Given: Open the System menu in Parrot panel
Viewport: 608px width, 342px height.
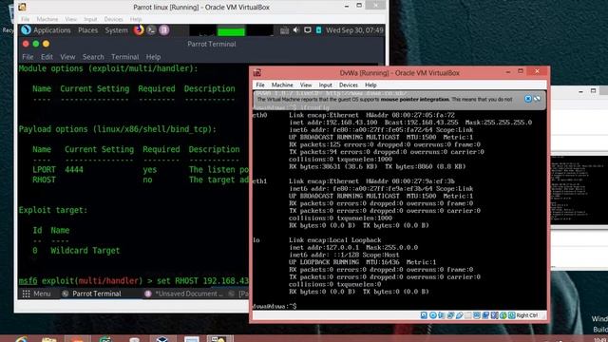Looking at the screenshot, I should click(x=116, y=29).
